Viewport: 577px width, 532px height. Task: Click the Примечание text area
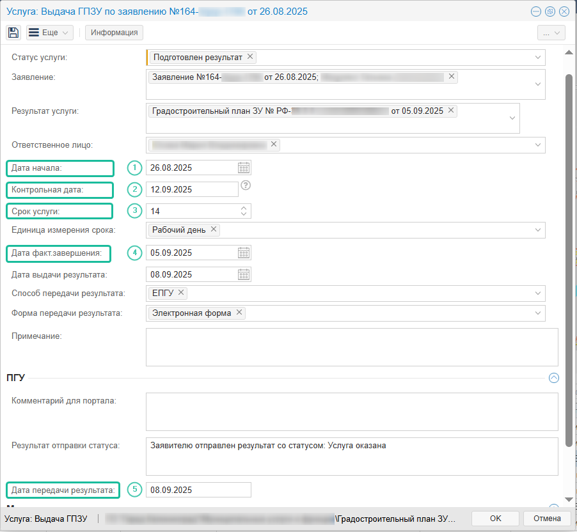pos(352,347)
